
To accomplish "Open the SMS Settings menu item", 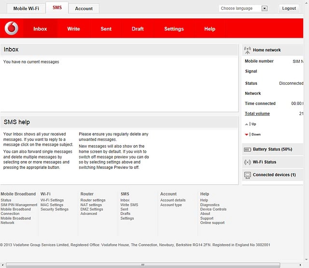I will point(174,29).
